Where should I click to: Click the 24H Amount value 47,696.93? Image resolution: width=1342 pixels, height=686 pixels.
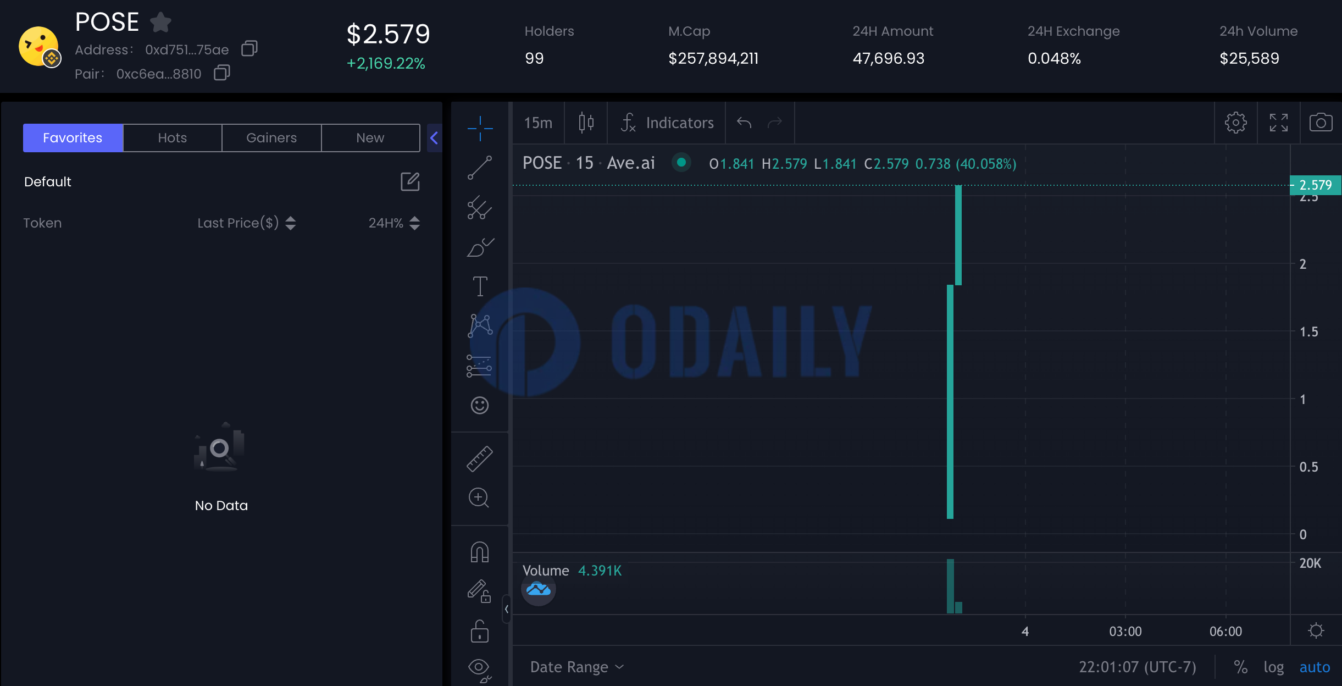pos(889,58)
